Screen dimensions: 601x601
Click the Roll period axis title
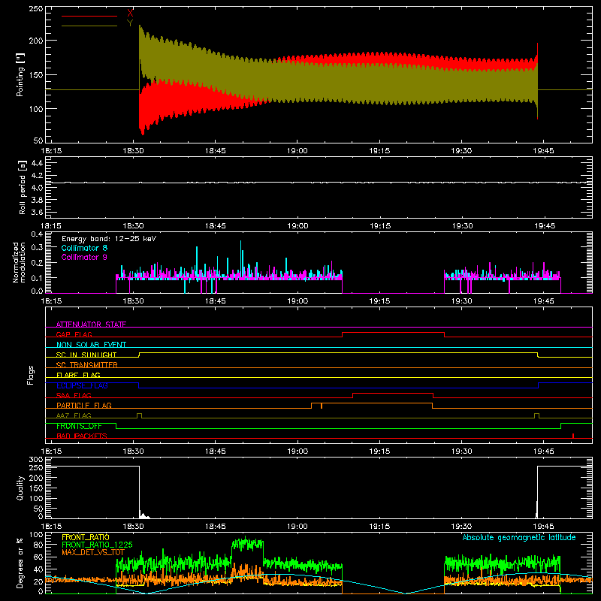(x=23, y=187)
